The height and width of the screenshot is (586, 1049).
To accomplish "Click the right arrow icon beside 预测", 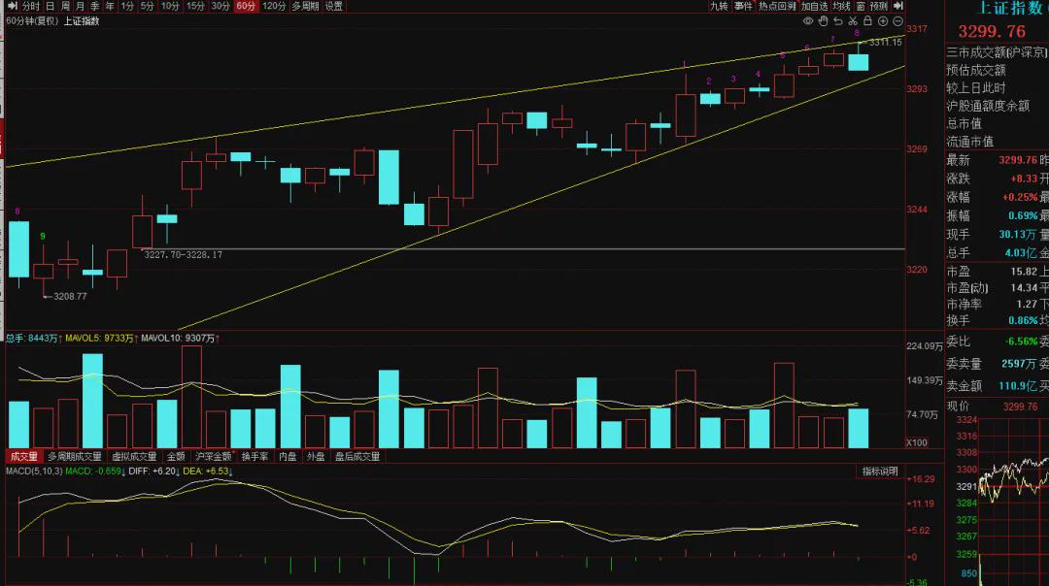I will (897, 6).
